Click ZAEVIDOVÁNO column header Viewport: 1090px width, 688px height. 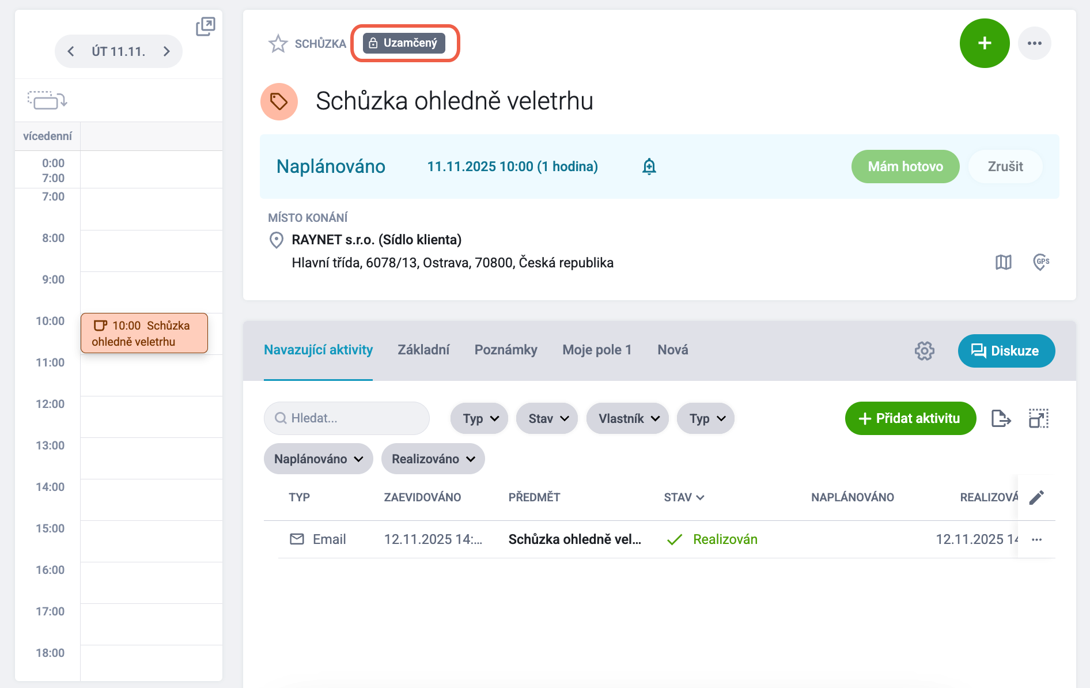pos(422,497)
